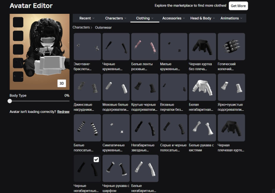Expand the Recent dropdown tab
Viewport: 275px width, 193px height.
pyautogui.click(x=87, y=18)
